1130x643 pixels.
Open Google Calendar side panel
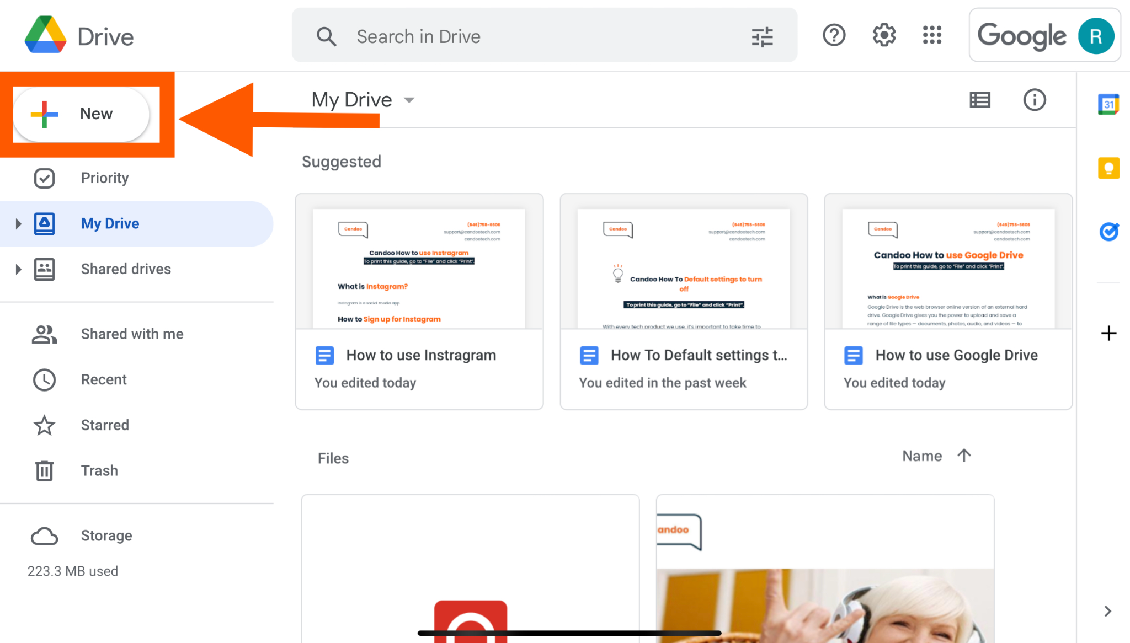click(x=1108, y=104)
